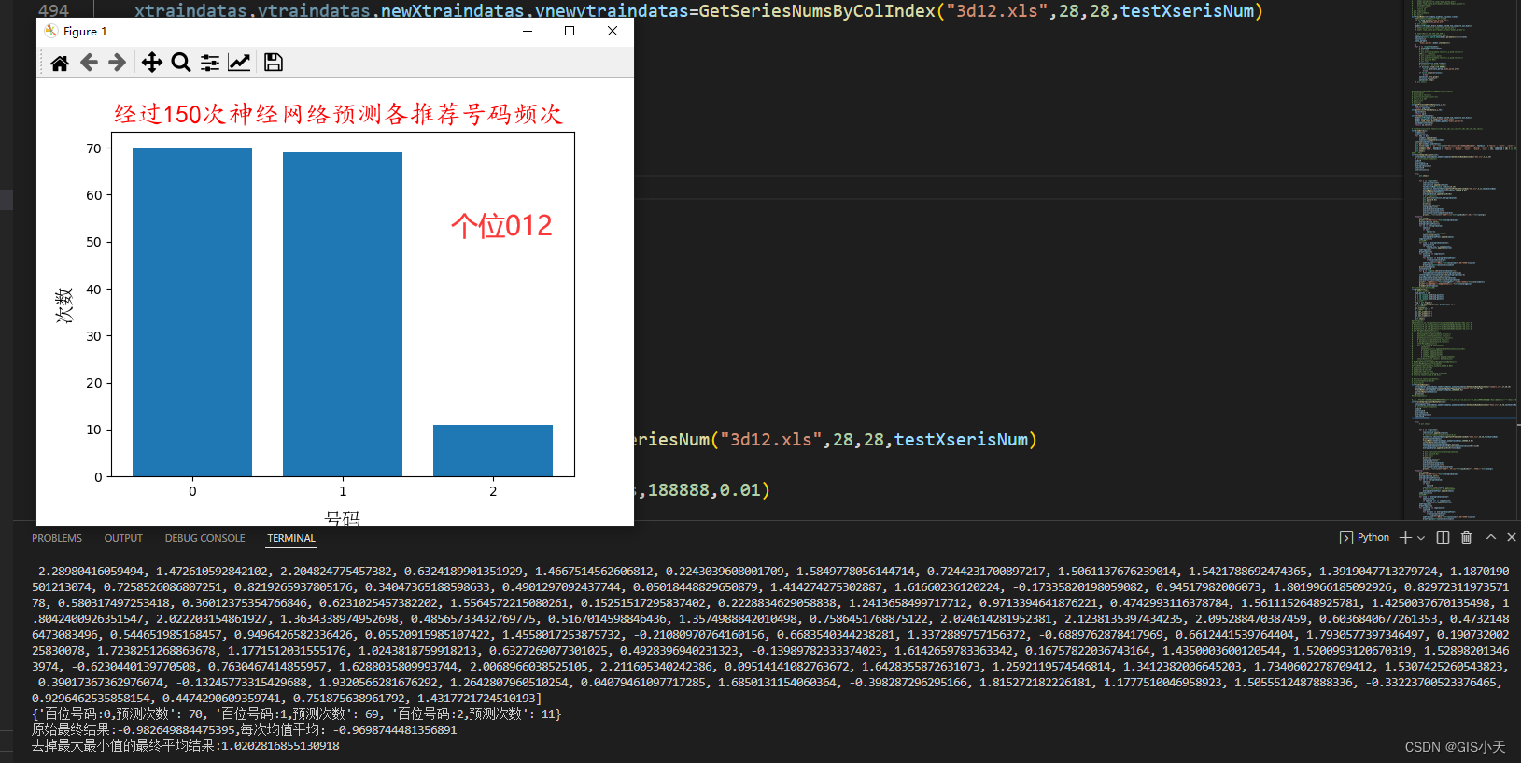Open the DEBUG CONSOLE tab
The width and height of the screenshot is (1521, 763).
click(204, 538)
